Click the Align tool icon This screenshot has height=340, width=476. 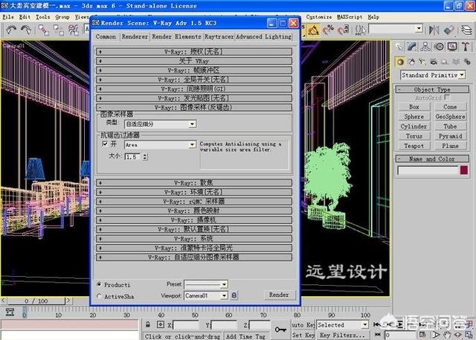coord(449,30)
